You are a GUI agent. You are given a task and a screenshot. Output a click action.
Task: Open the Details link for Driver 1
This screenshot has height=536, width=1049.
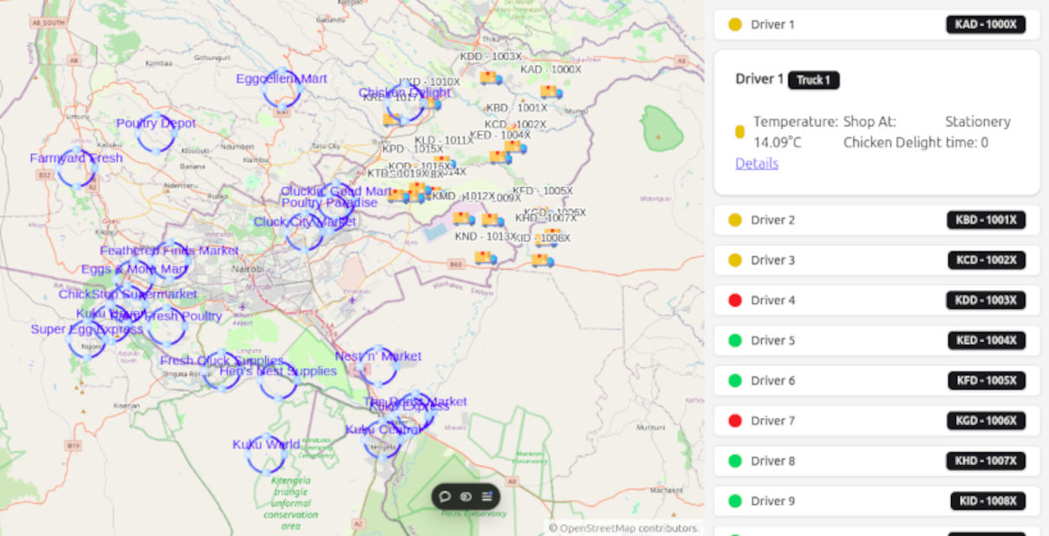756,163
